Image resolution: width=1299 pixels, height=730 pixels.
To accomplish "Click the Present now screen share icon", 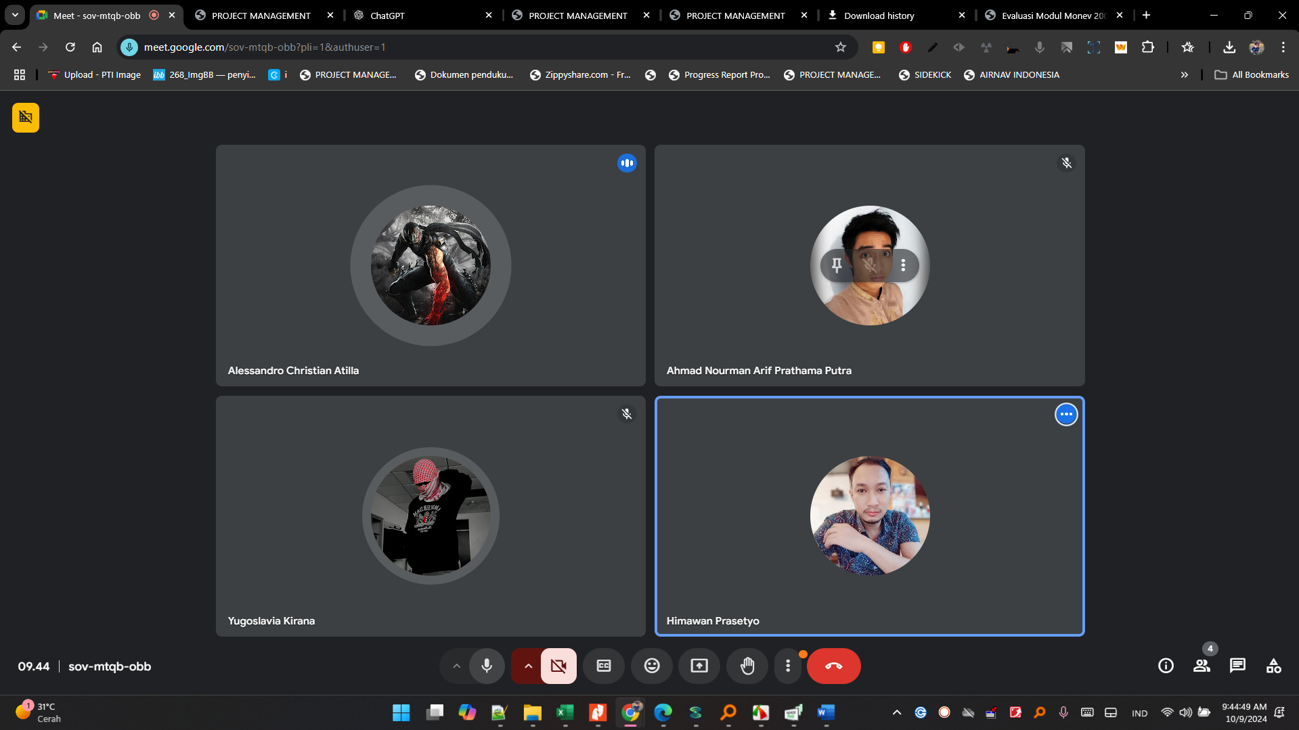I will coord(699,666).
